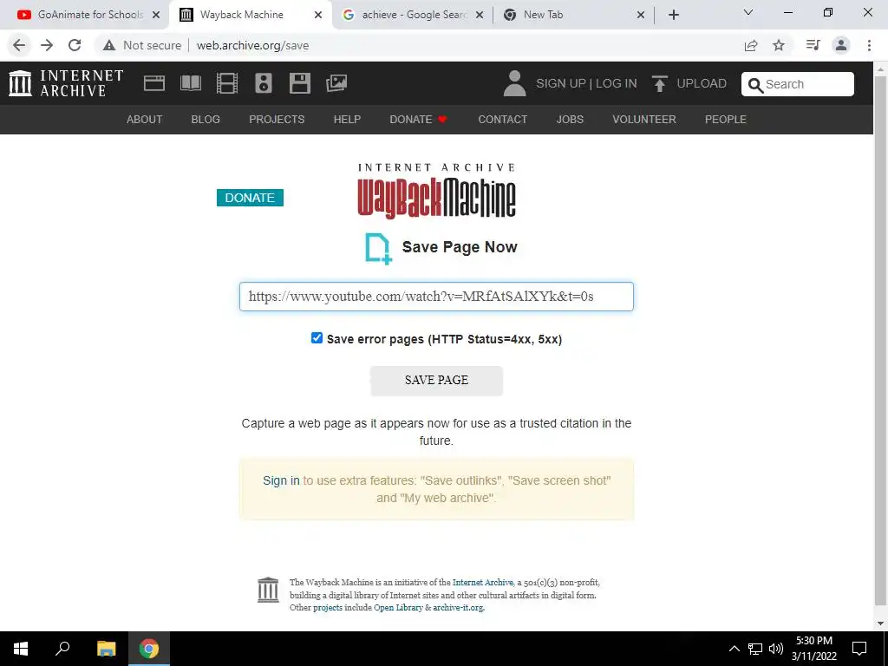
Task: Open the archive-it.org footer link
Action: 458,607
